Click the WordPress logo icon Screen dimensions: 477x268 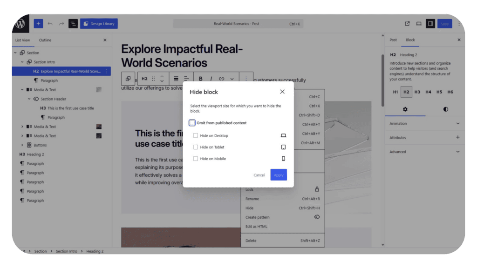click(20, 23)
